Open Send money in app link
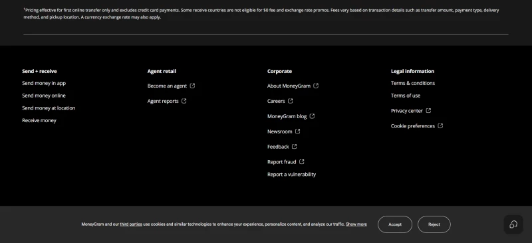The image size is (532, 243). (x=44, y=83)
